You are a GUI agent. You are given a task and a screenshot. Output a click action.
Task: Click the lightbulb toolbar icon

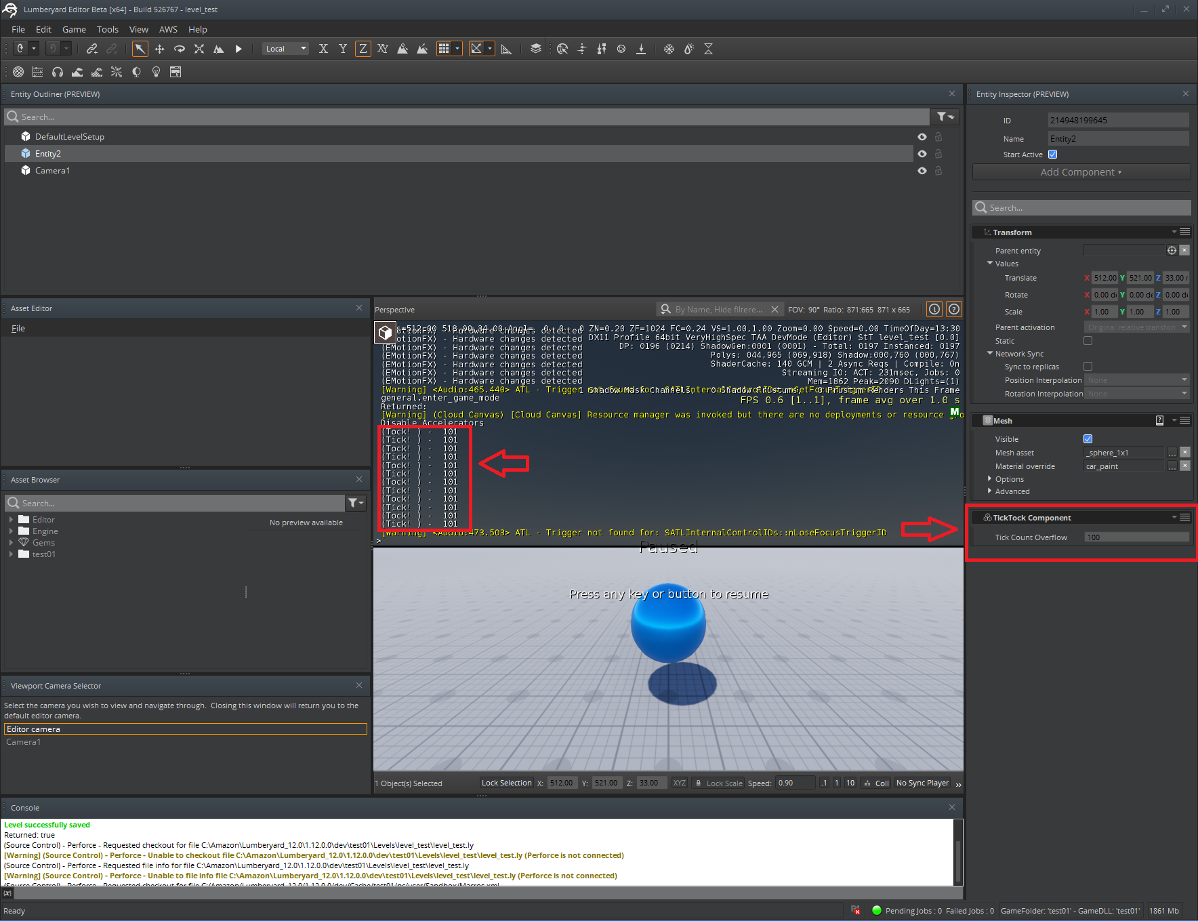[156, 72]
